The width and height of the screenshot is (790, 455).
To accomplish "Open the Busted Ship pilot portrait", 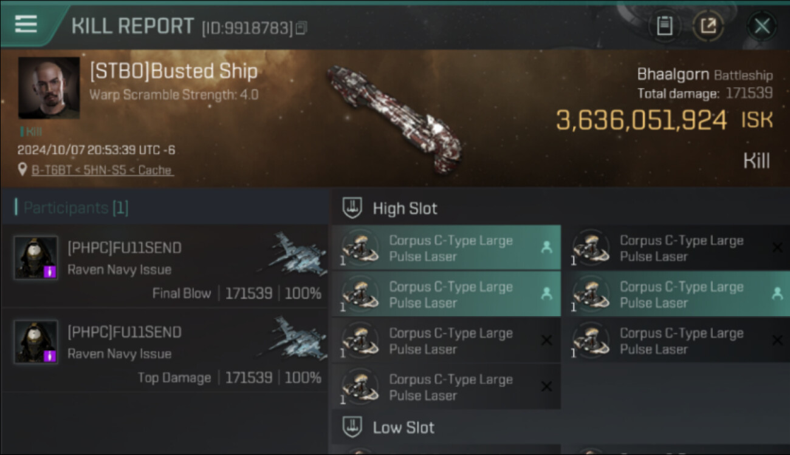I will tap(49, 87).
